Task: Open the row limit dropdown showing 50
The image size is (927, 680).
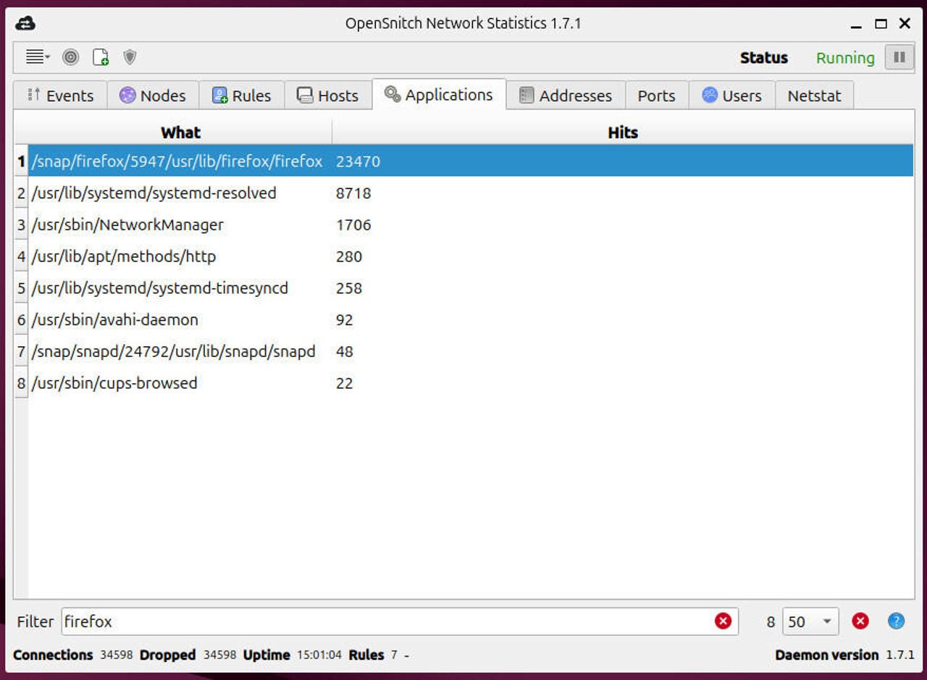Action: click(x=810, y=621)
